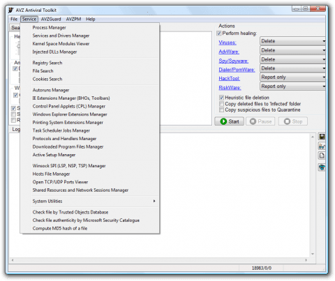
Task: Toggle Heuristic file deletion checkbox
Action: pyautogui.click(x=221, y=98)
